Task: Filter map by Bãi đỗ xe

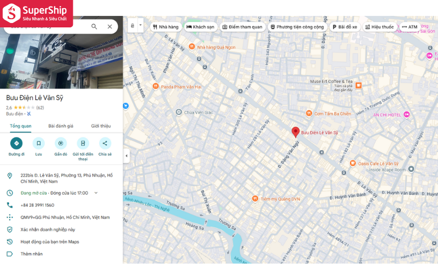Action: [x=345, y=27]
